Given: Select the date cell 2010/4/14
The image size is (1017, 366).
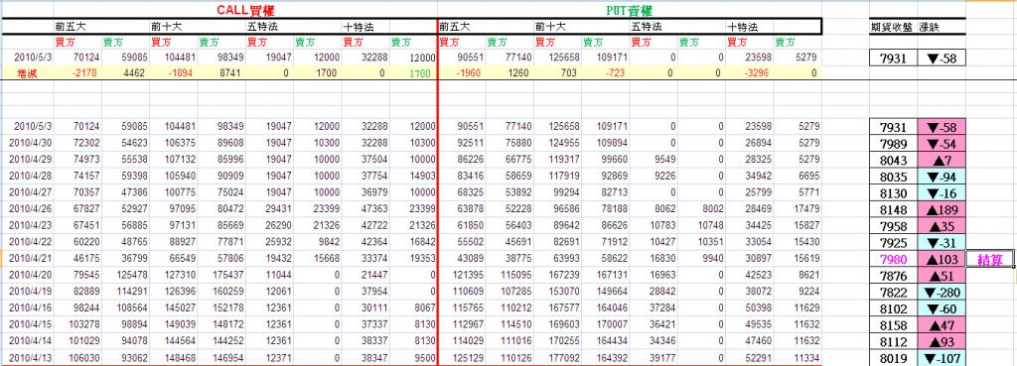Looking at the screenshot, I should click(28, 341).
